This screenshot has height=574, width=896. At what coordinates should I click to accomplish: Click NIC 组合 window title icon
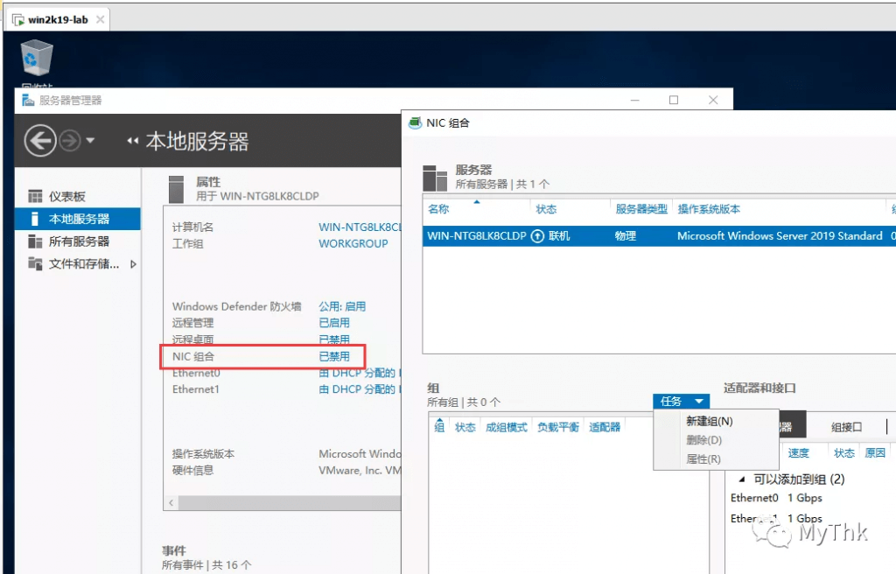(x=415, y=122)
